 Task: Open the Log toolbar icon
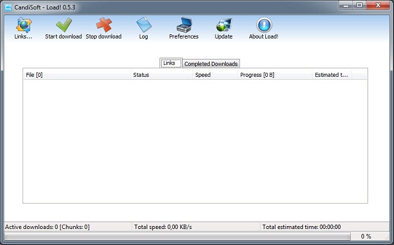(x=143, y=25)
